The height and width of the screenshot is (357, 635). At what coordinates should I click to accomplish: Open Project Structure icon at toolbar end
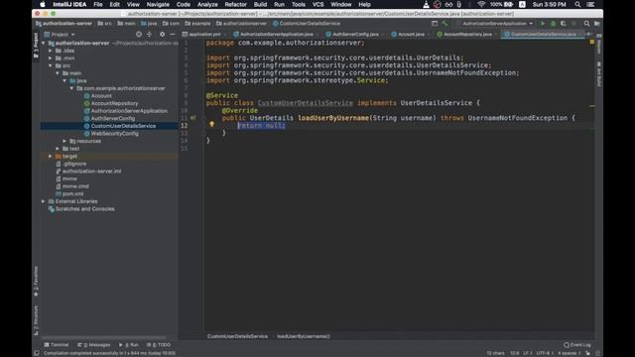click(x=597, y=24)
